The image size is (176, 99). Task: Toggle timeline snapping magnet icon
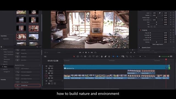102,56
